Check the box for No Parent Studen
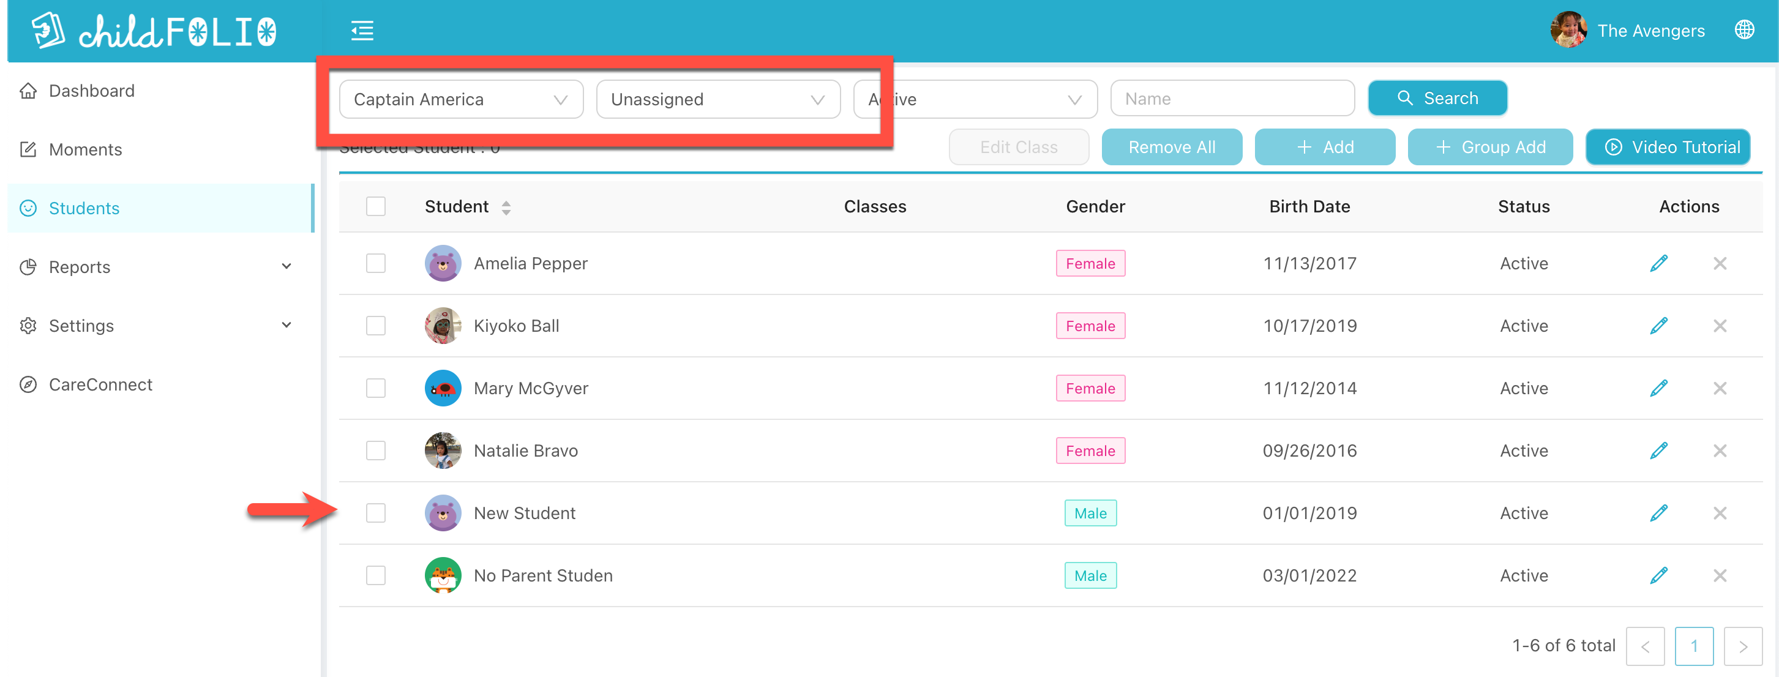This screenshot has width=1779, height=677. 376,575
